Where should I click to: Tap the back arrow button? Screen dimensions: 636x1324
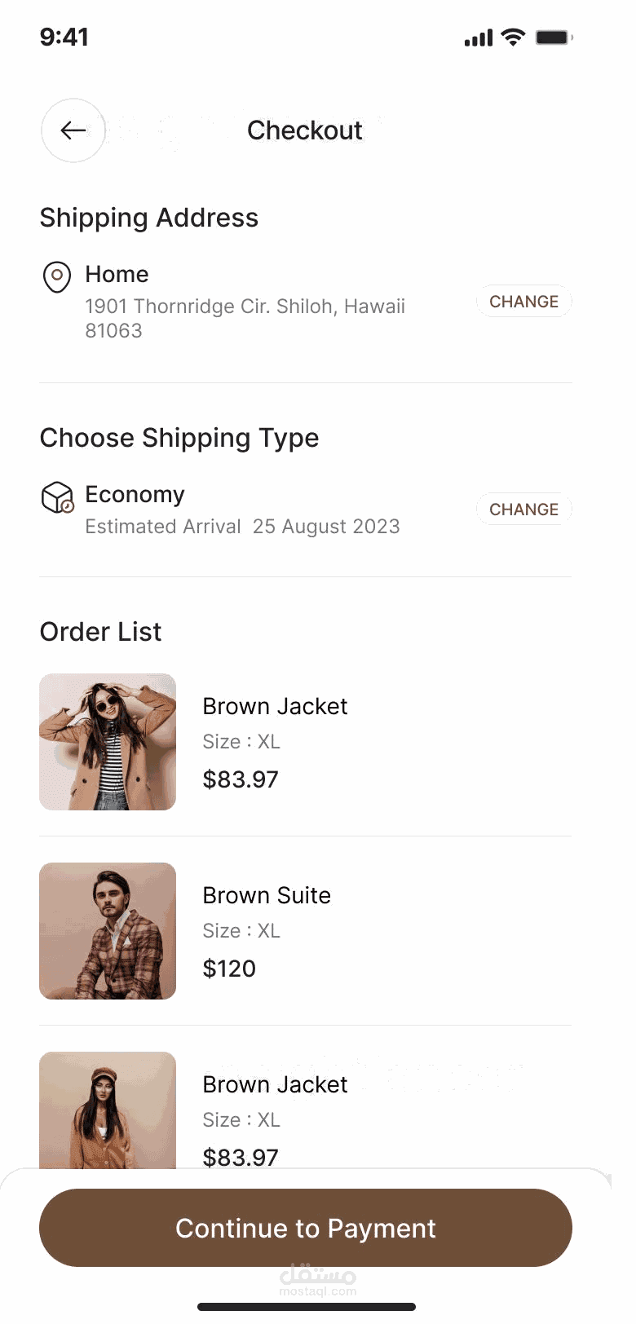pyautogui.click(x=73, y=130)
